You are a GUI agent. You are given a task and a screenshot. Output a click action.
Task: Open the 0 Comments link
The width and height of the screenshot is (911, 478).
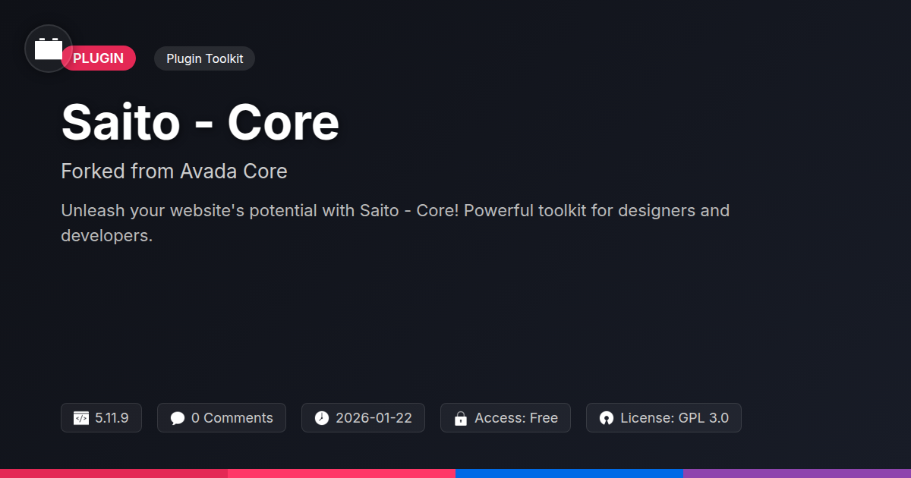pos(232,418)
